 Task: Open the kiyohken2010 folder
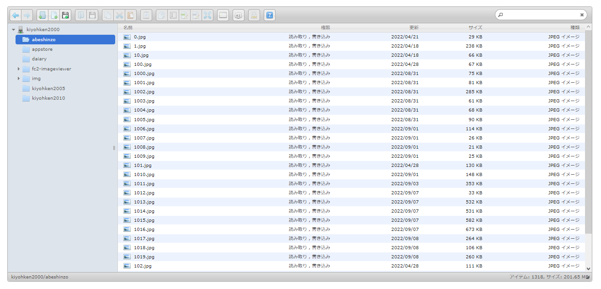point(48,98)
